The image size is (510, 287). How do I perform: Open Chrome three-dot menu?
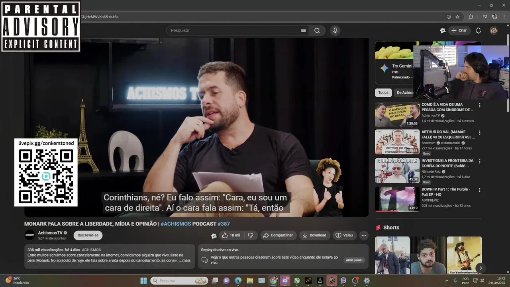504,17
